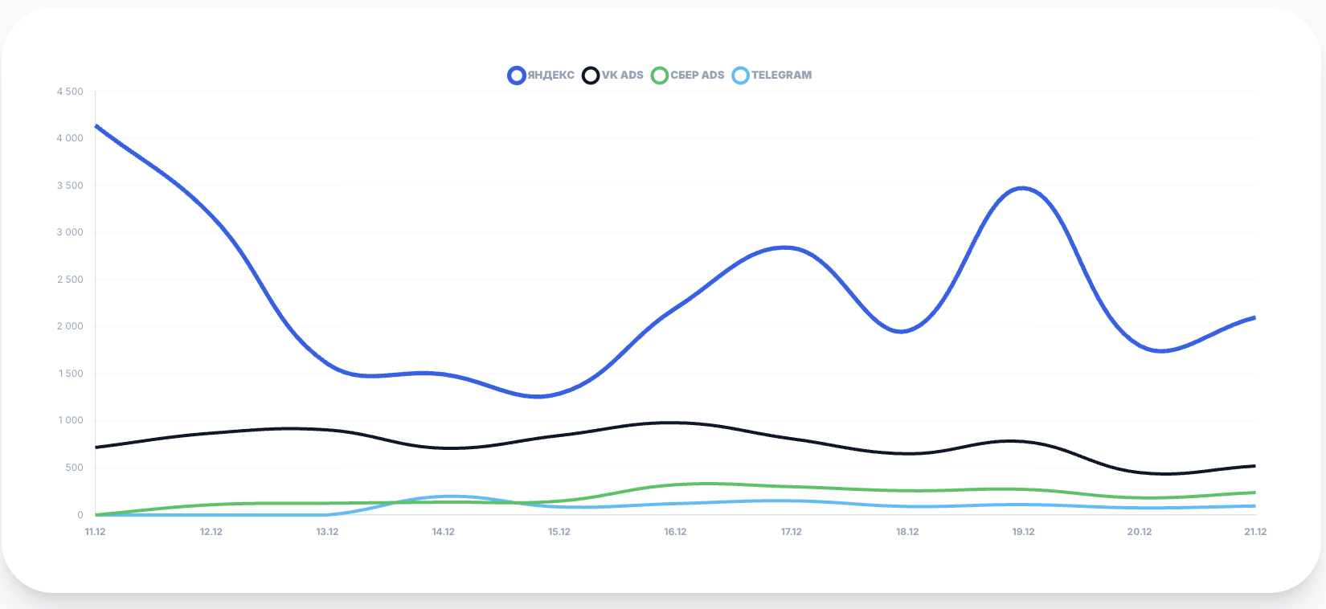1326x609 pixels.
Task: Select the 19.12 date tick label
Action: (1023, 532)
